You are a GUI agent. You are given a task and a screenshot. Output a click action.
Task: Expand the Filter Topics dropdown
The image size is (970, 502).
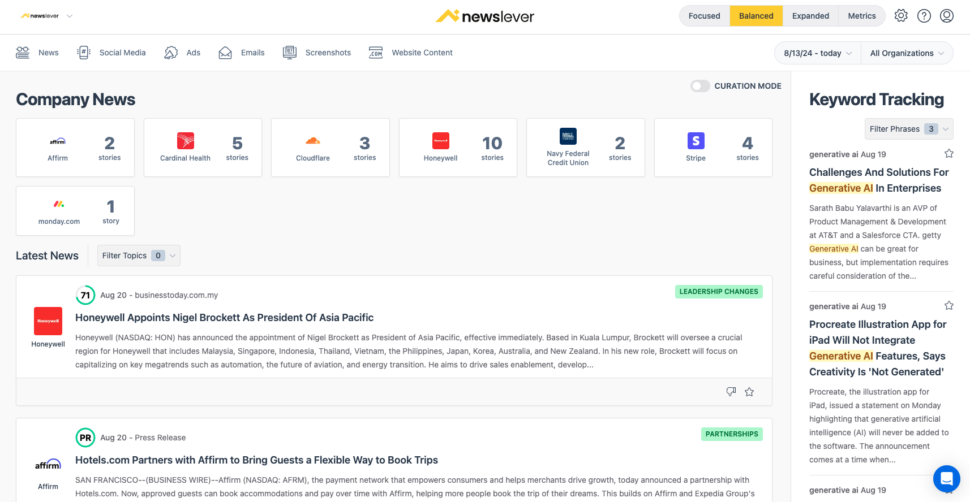pyautogui.click(x=139, y=256)
